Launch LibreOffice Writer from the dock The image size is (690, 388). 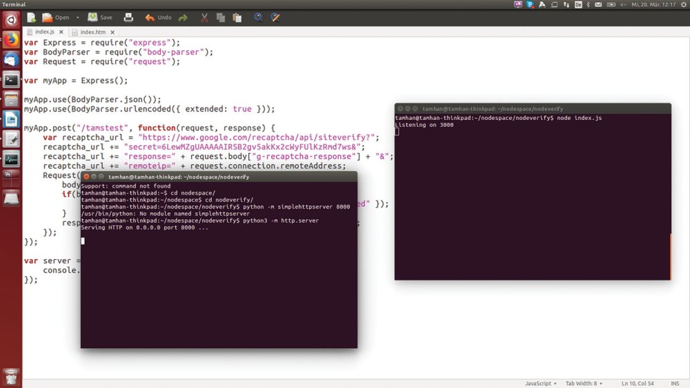[11, 119]
